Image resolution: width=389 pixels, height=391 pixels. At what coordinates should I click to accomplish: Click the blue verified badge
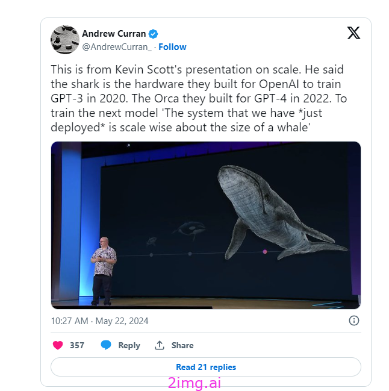153,34
